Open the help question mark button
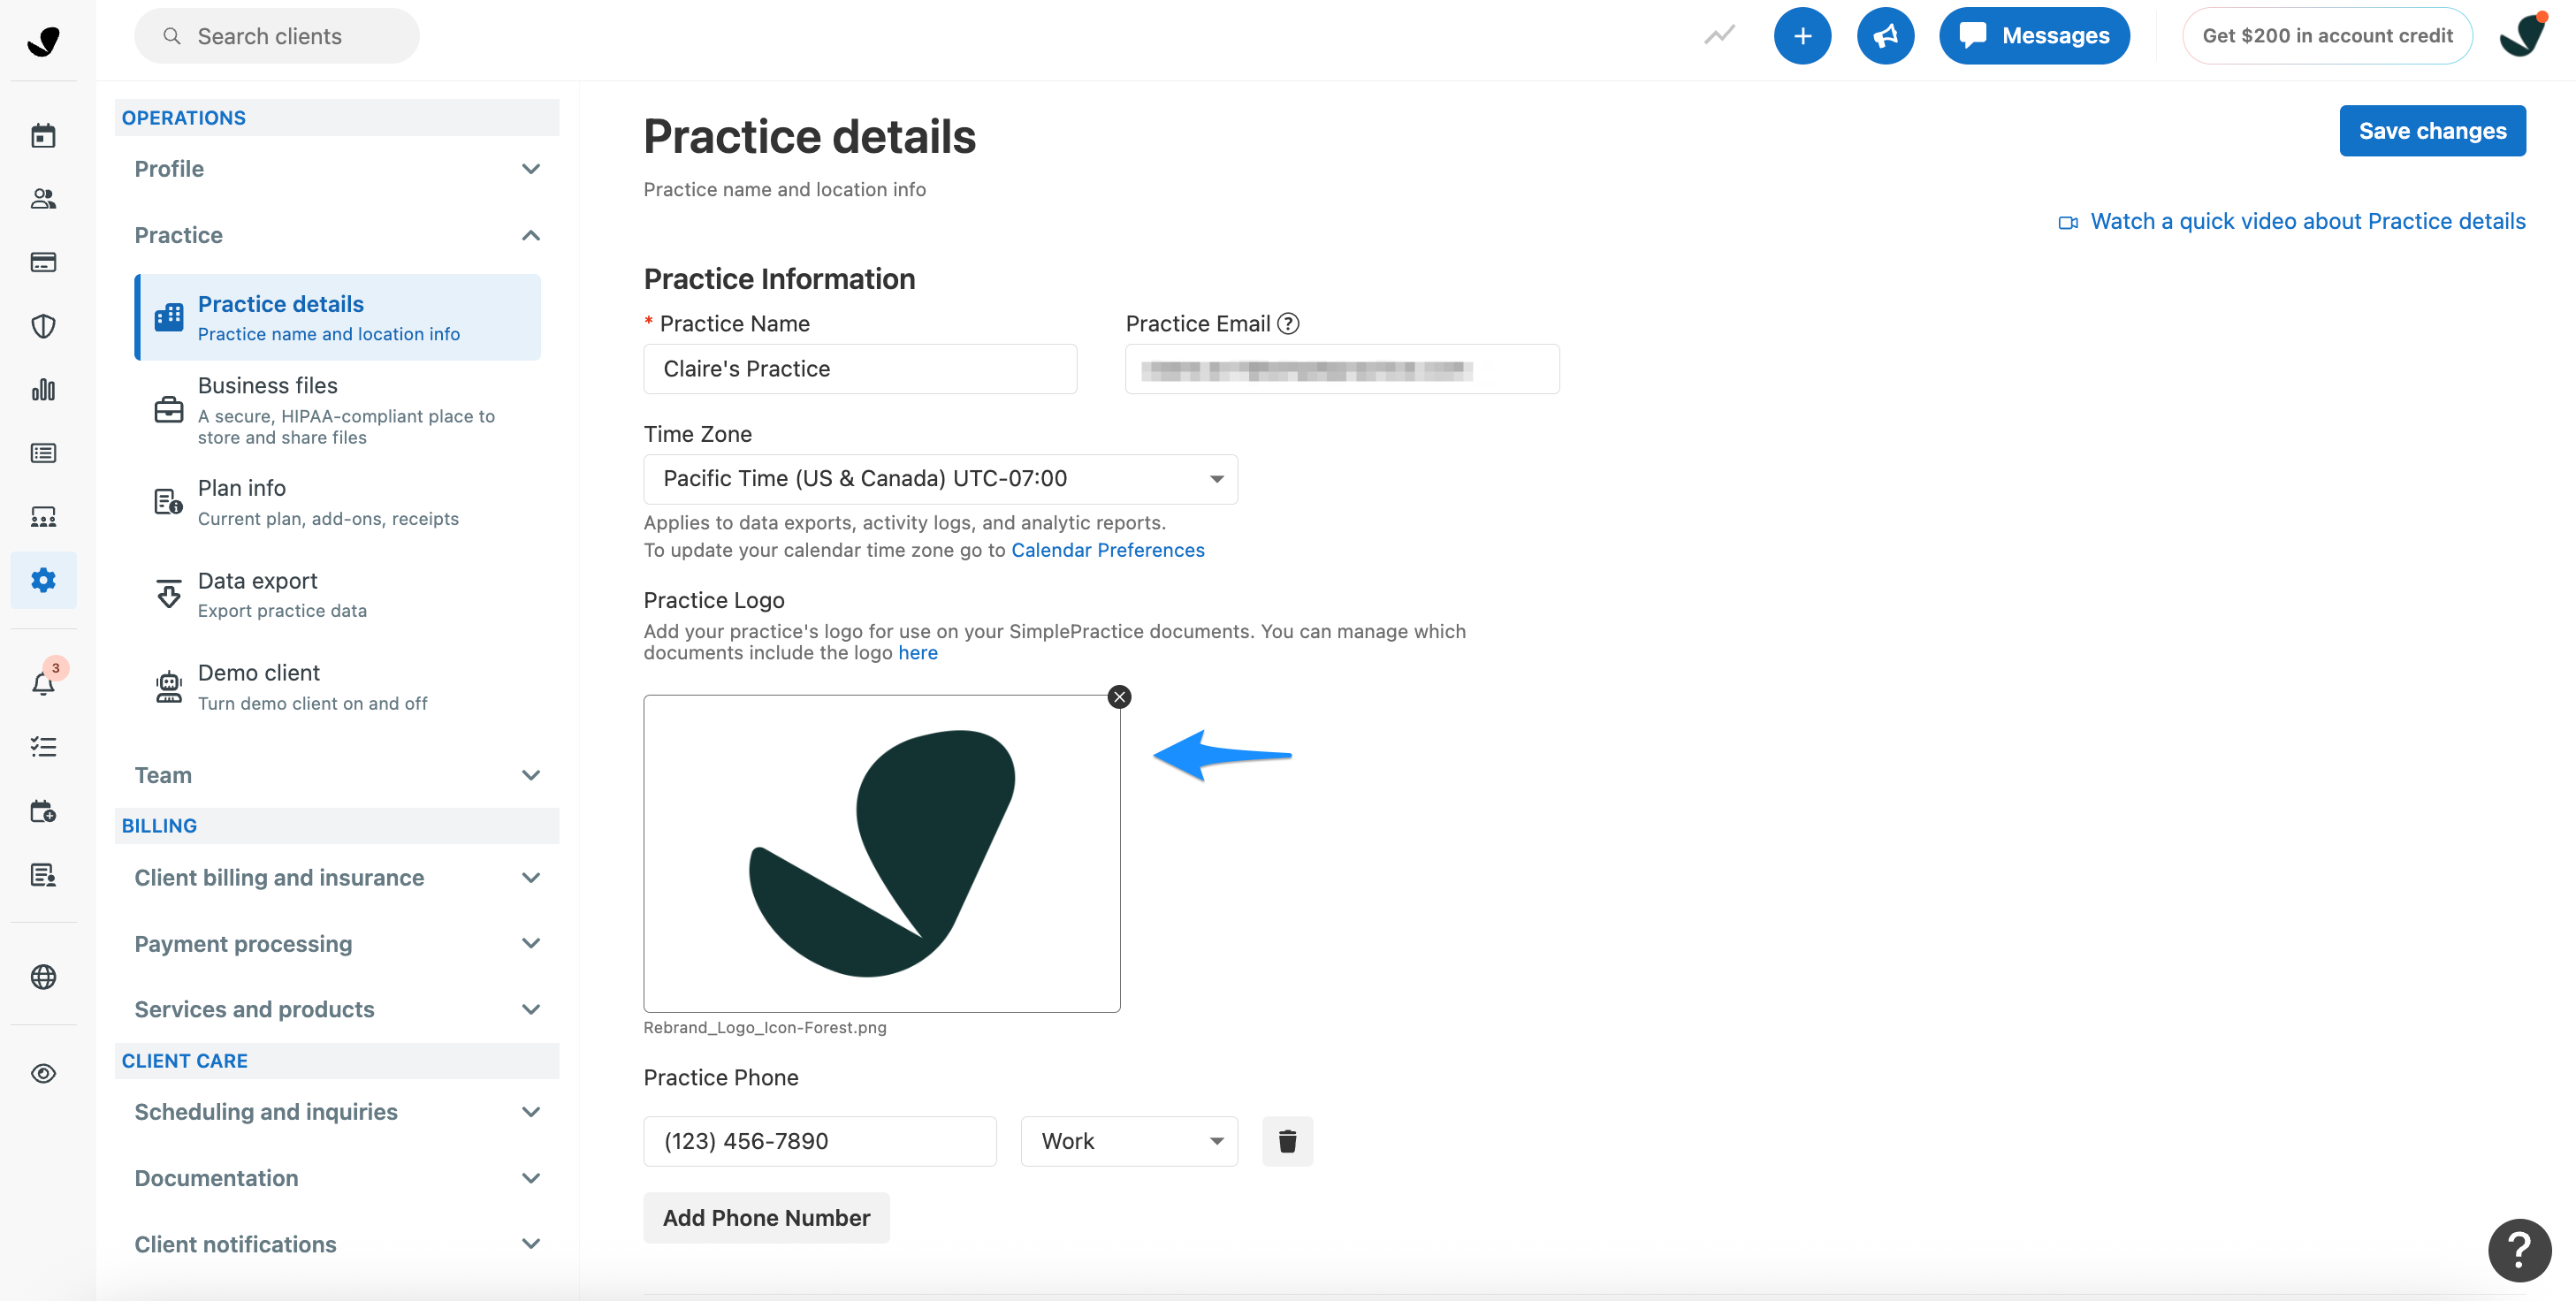 click(x=2519, y=1249)
